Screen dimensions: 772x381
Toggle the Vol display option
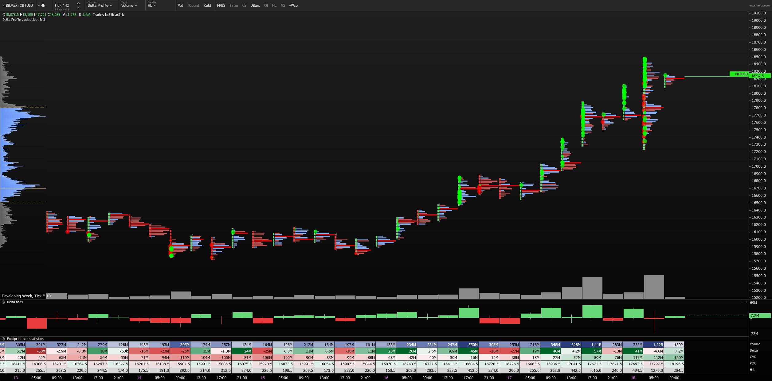point(180,5)
